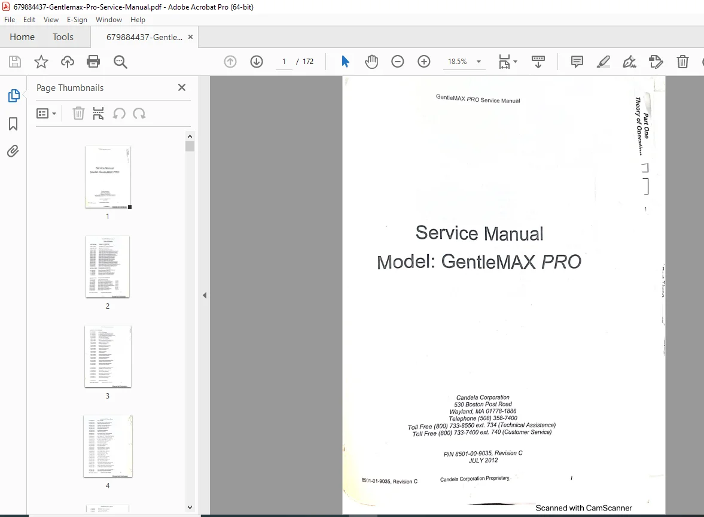This screenshot has width=704, height=517.
Task: Click the current page number field
Action: pos(284,62)
